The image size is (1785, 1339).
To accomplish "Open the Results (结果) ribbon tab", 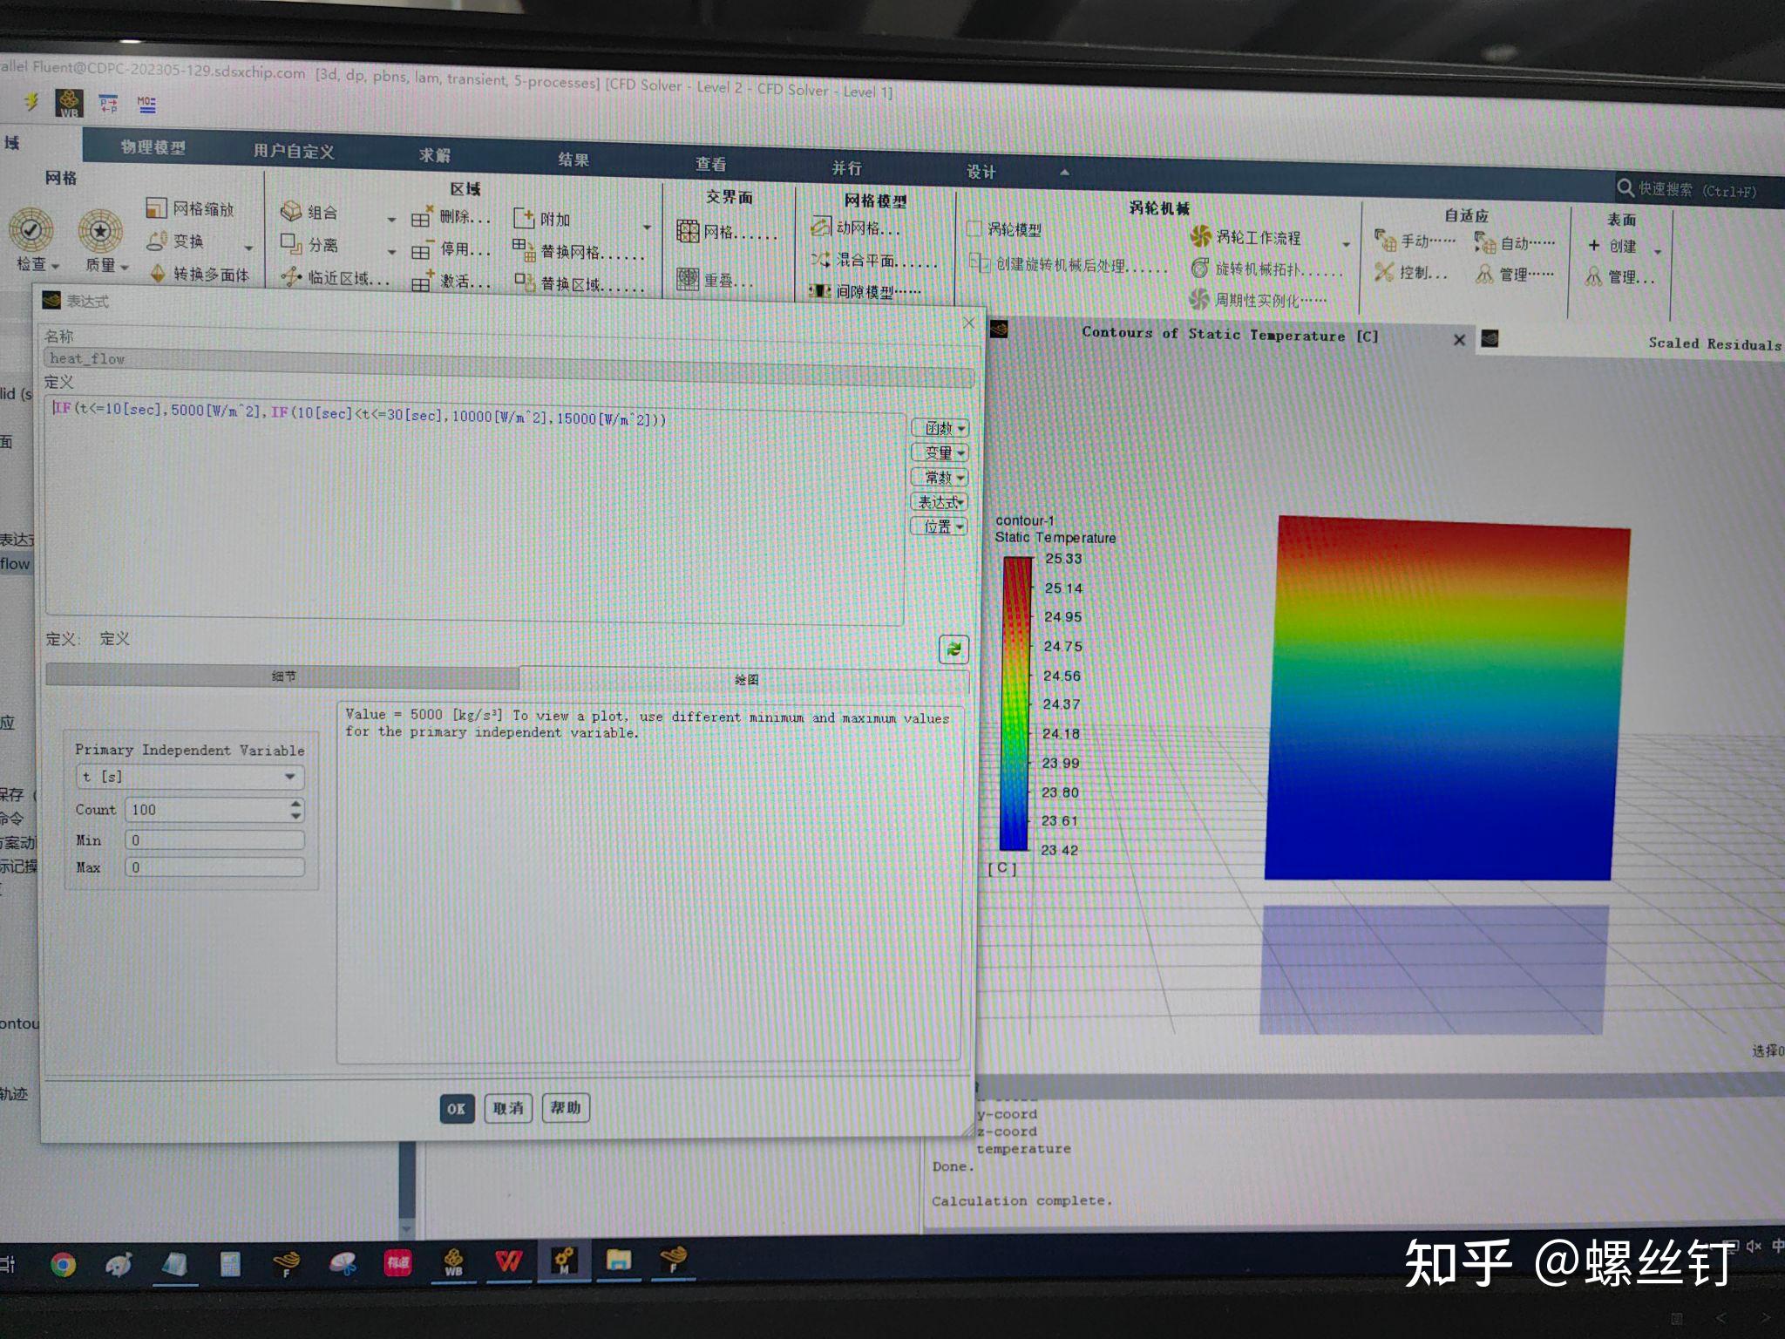I will [x=574, y=160].
